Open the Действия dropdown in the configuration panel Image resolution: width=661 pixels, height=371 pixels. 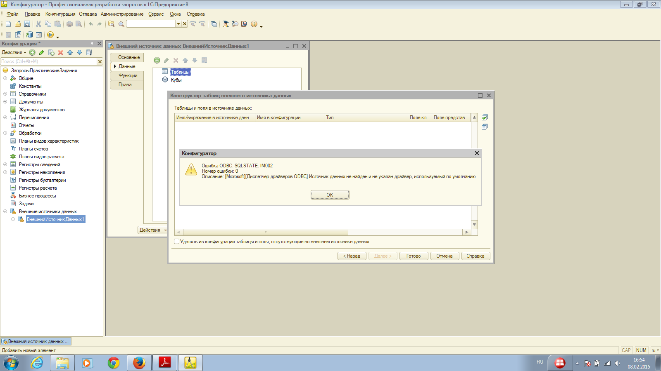click(x=14, y=52)
